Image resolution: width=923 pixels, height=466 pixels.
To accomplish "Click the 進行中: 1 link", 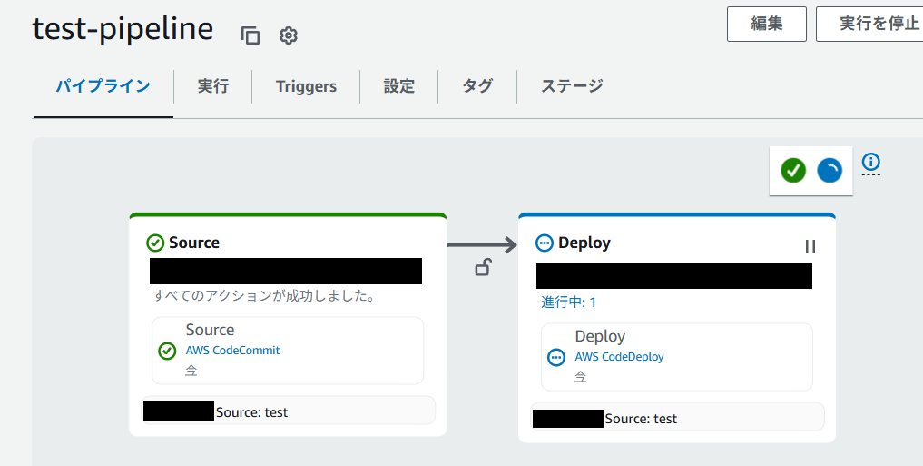I will [x=569, y=302].
